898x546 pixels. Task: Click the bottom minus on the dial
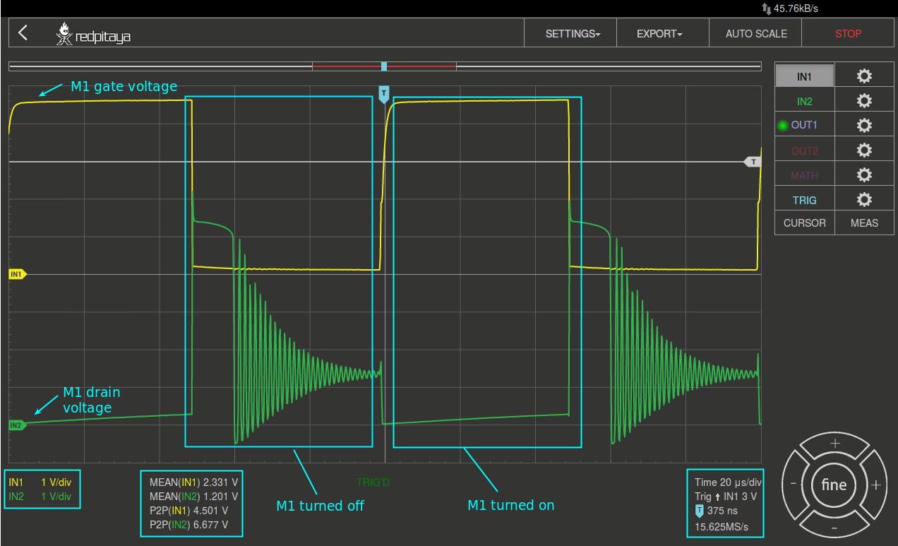click(x=834, y=527)
